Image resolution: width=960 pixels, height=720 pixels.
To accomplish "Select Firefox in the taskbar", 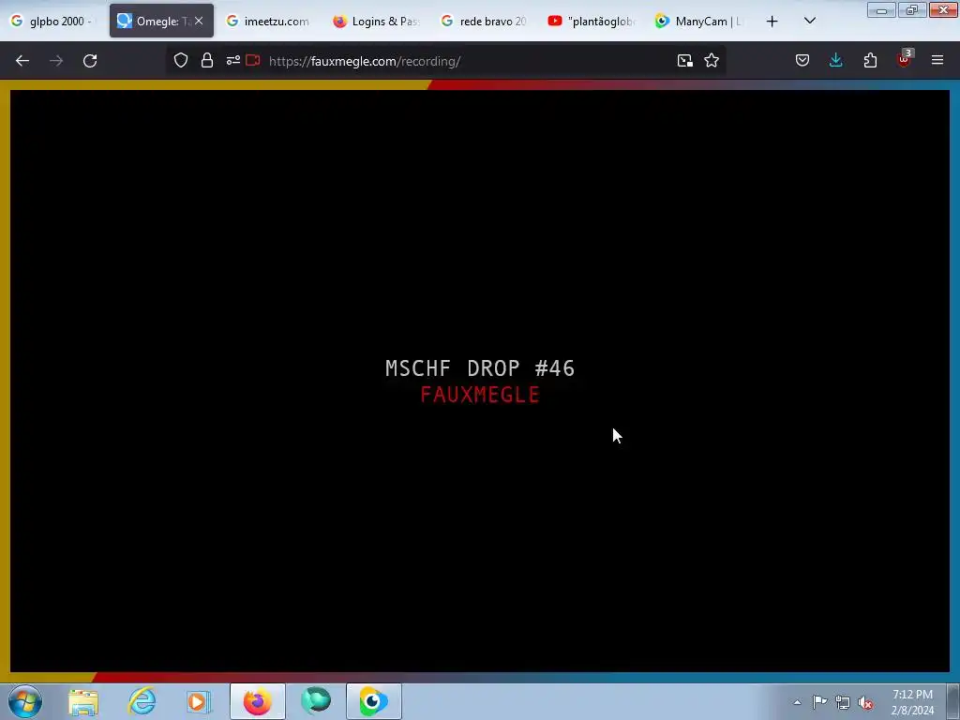I will (258, 701).
